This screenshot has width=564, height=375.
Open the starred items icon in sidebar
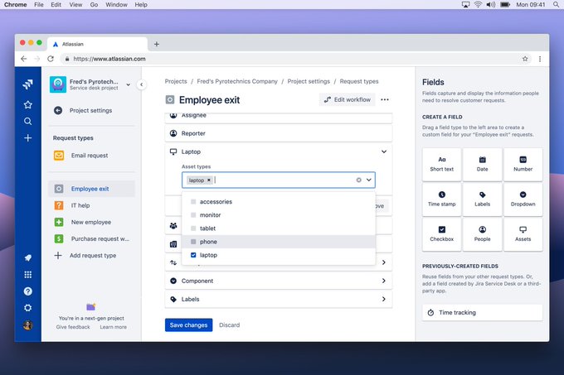click(27, 104)
